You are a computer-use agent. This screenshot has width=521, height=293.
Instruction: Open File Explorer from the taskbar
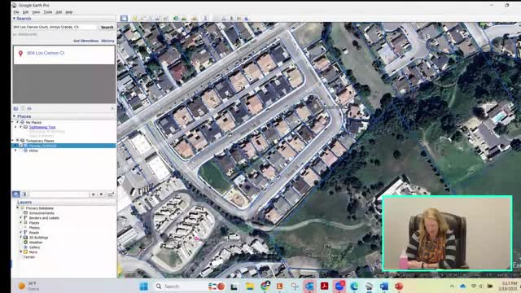[x=250, y=286]
